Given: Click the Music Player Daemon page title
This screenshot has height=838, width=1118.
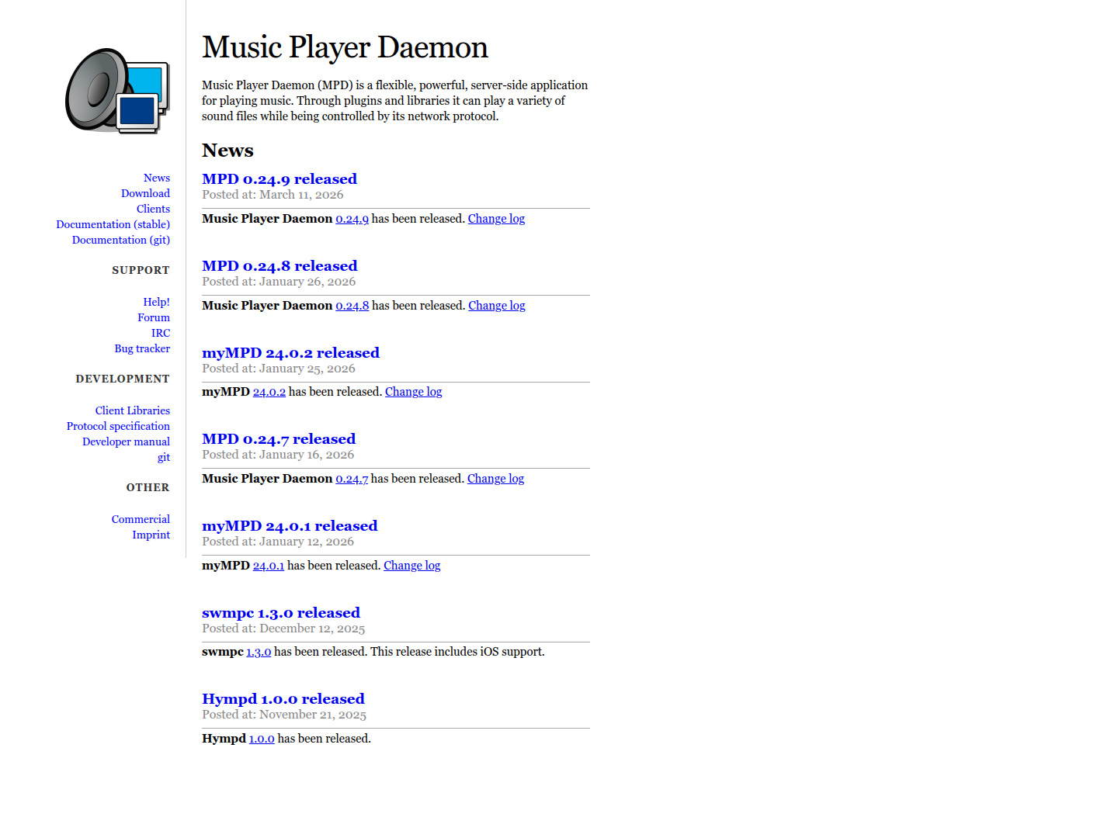Looking at the screenshot, I should tap(345, 47).
